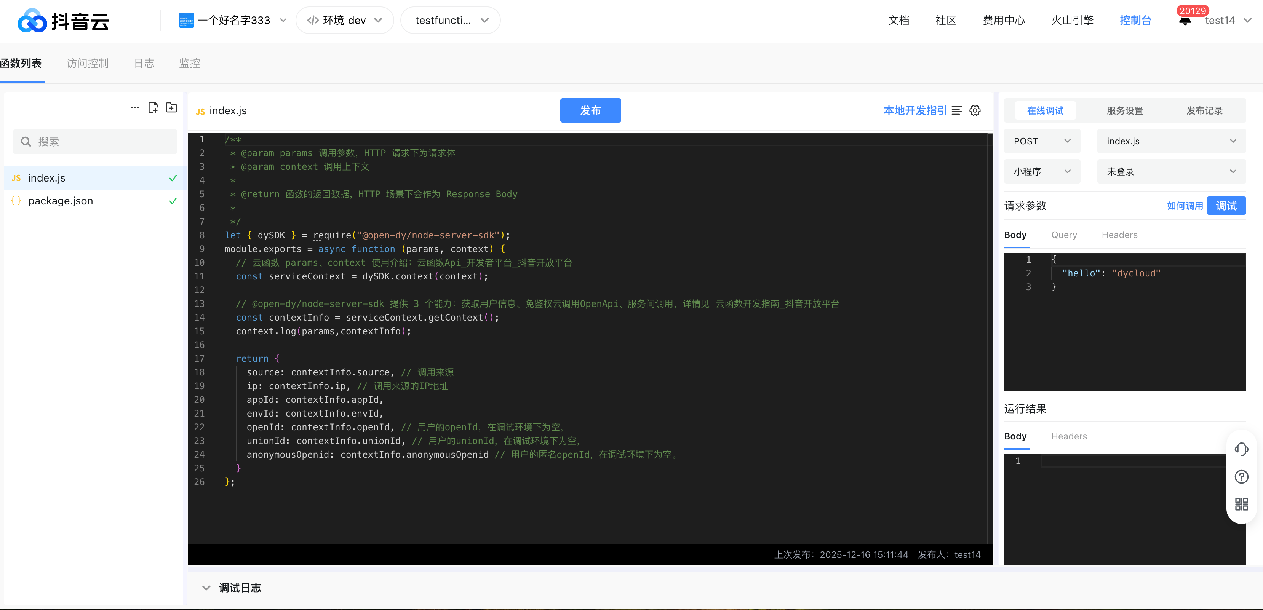
Task: Click the new folder icon
Action: pos(171,107)
